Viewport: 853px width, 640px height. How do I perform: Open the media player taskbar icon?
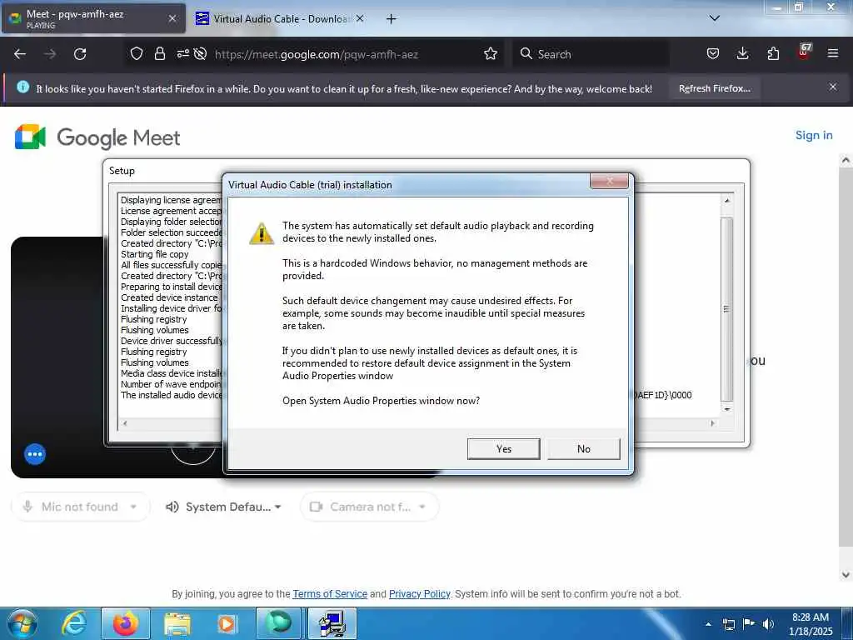[227, 623]
